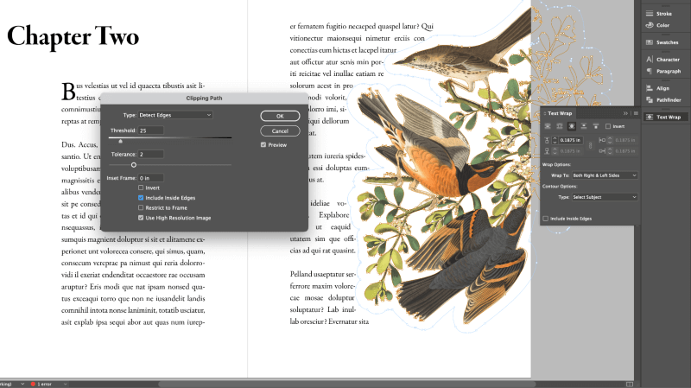Open the Stroke panel
691x388 pixels.
click(659, 14)
